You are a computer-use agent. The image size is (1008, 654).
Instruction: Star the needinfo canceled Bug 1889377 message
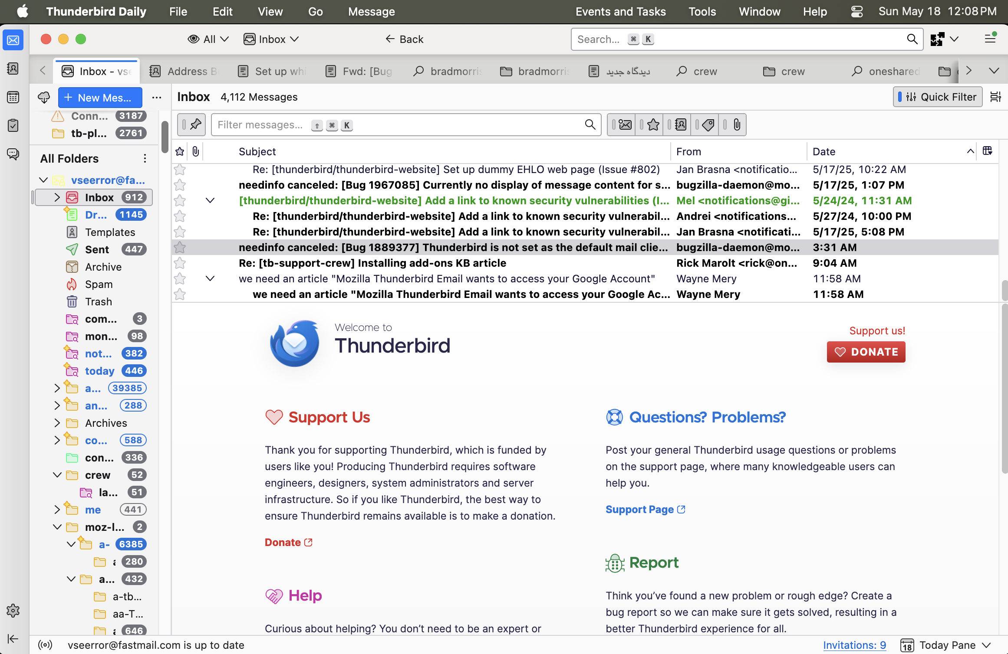point(180,248)
